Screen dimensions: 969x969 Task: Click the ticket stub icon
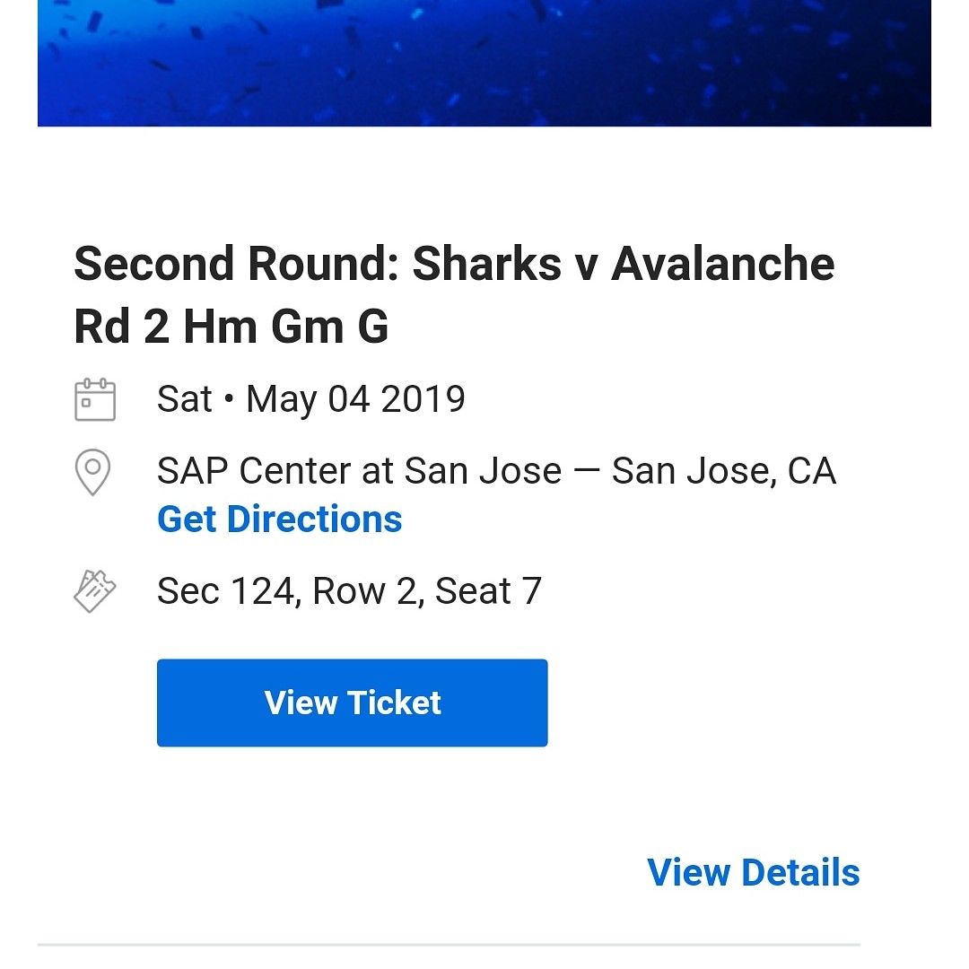point(95,591)
